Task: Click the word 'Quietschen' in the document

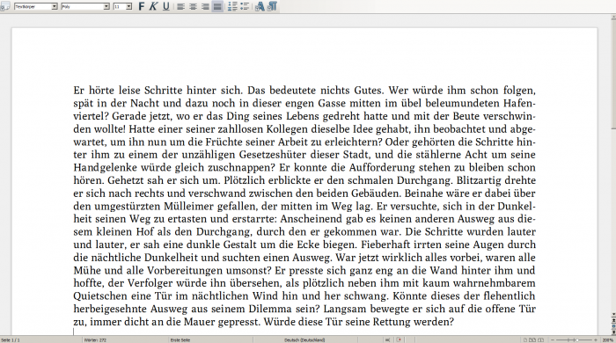Action: click(100, 296)
